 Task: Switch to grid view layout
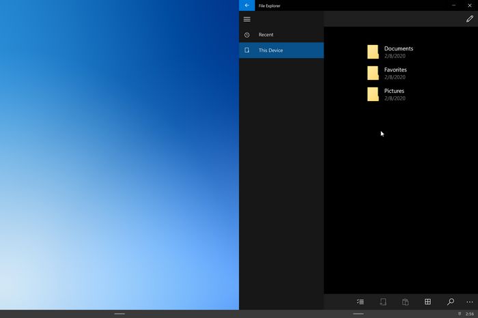[x=427, y=302]
